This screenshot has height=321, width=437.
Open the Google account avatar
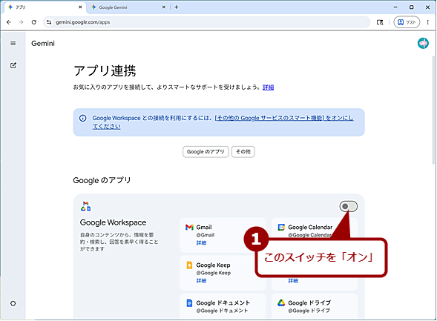tap(423, 44)
